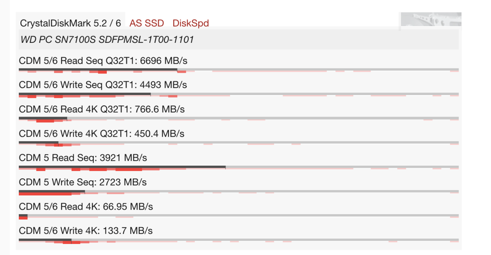Select the CrystalDiskMark 5.2 / 6 tab
The image size is (491, 255).
pyautogui.click(x=70, y=23)
